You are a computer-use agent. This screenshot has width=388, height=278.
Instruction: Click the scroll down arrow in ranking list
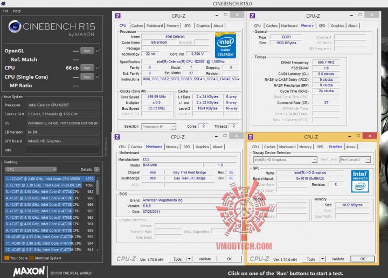tap(98, 250)
